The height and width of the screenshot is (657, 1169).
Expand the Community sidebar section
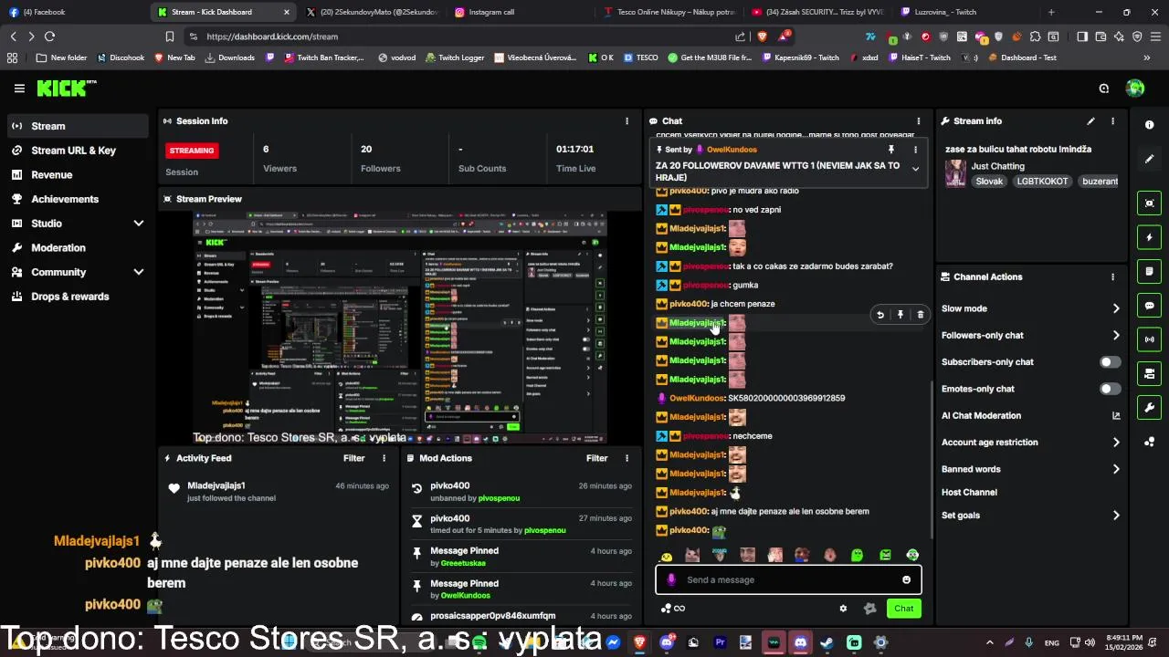139,272
